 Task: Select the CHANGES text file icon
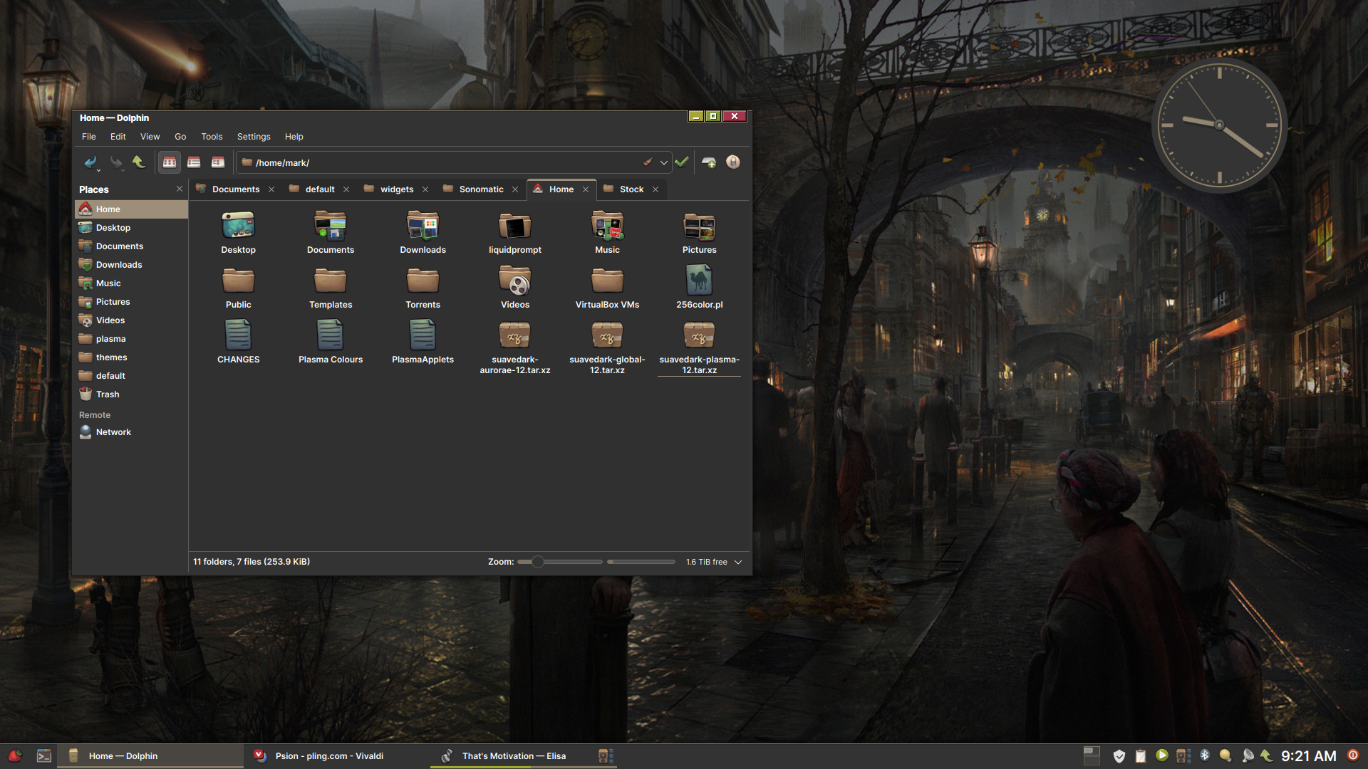(238, 335)
